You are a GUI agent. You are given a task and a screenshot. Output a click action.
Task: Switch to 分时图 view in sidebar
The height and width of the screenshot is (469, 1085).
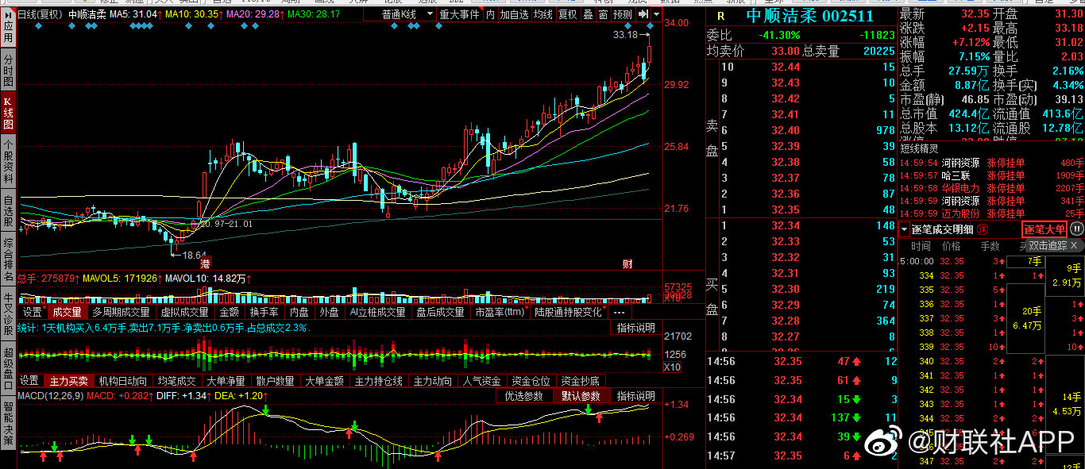tap(8, 71)
